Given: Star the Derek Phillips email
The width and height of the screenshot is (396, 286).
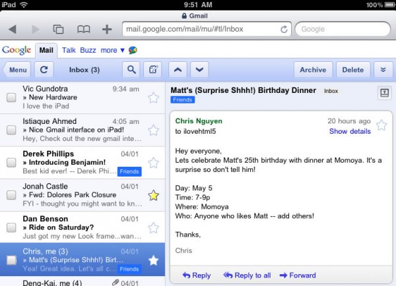Looking at the screenshot, I should (x=153, y=163).
